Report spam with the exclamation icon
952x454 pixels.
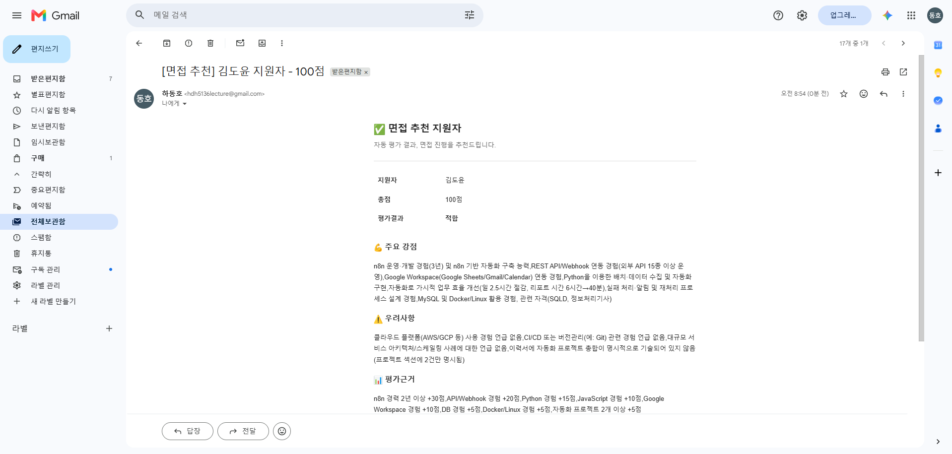click(189, 43)
